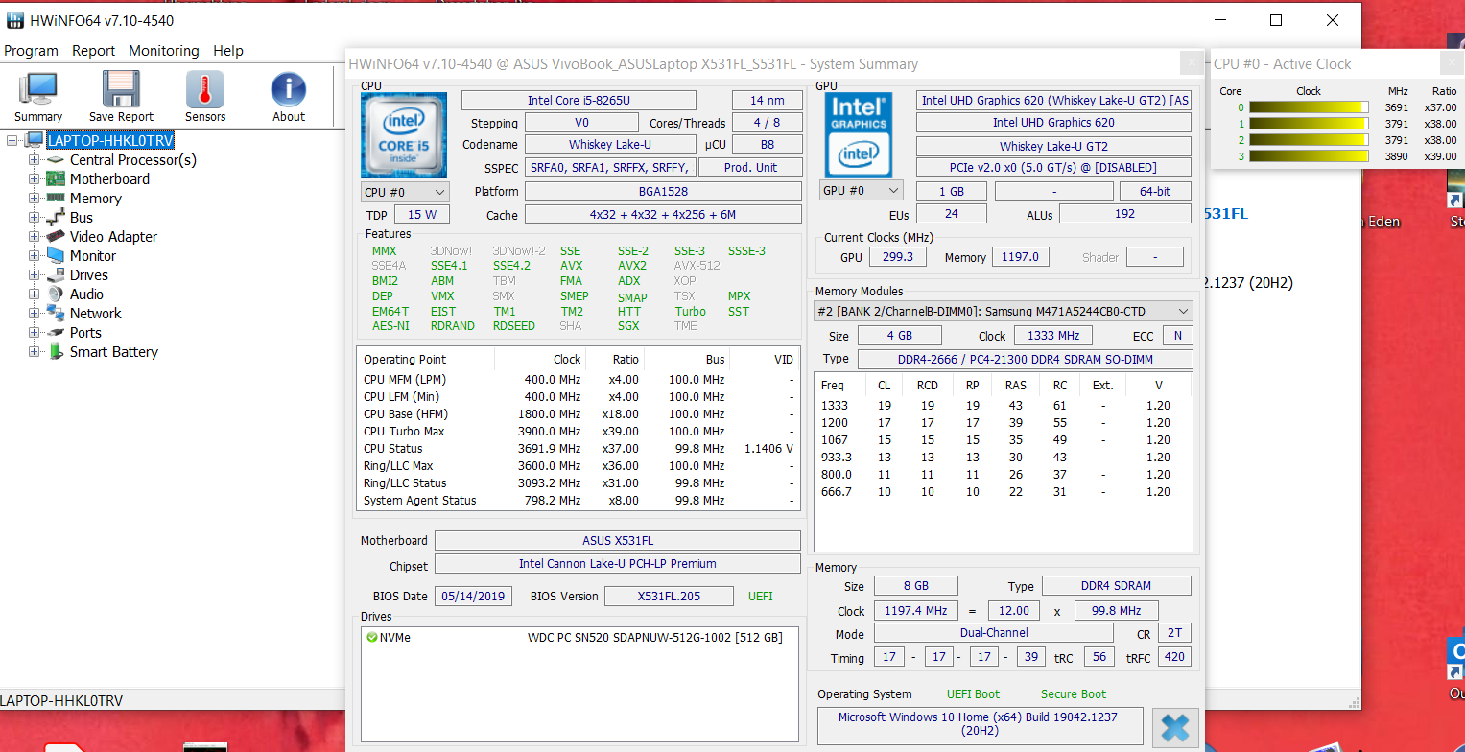Click the Intel Core i5 logo image
Screen dimensions: 1465x752
tap(404, 135)
